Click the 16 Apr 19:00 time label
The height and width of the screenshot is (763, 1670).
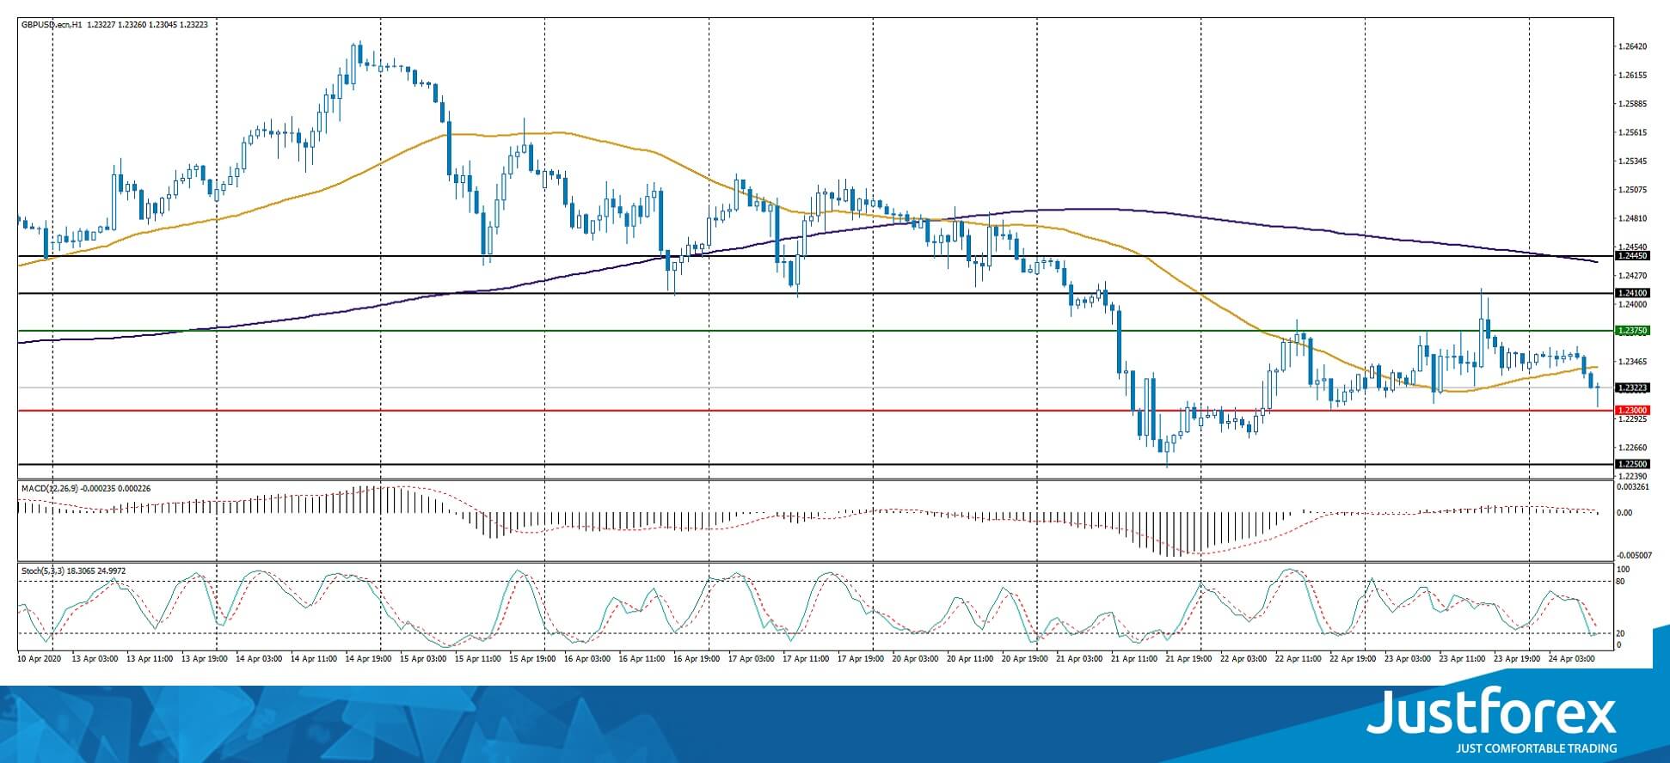[697, 658]
